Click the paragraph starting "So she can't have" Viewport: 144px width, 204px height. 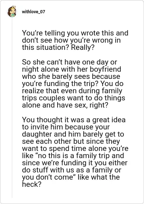[x=73, y=84]
